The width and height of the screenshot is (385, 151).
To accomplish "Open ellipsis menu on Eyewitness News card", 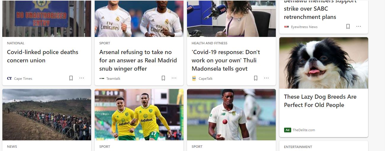I will pos(359,27).
